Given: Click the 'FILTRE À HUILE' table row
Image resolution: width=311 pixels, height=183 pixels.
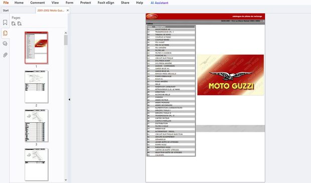Looking at the screenshot, I should [171, 126].
